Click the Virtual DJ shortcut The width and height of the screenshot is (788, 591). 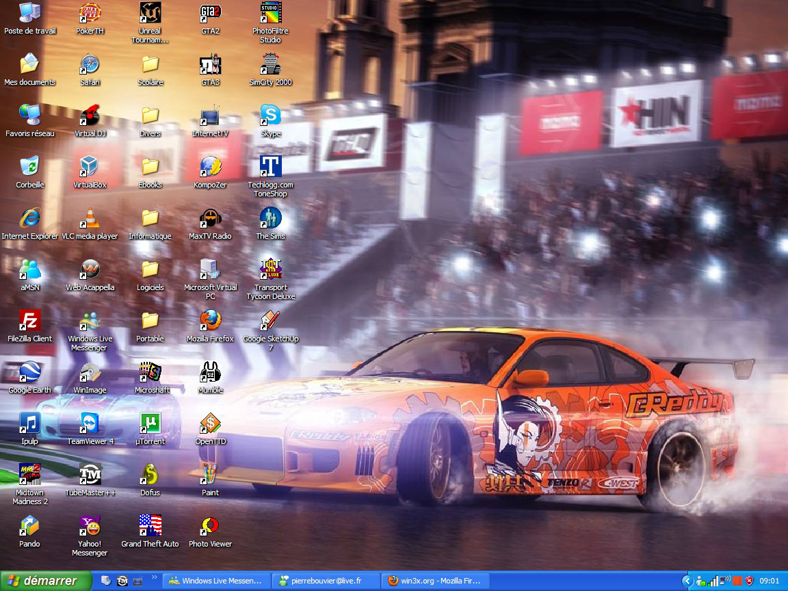[90, 116]
